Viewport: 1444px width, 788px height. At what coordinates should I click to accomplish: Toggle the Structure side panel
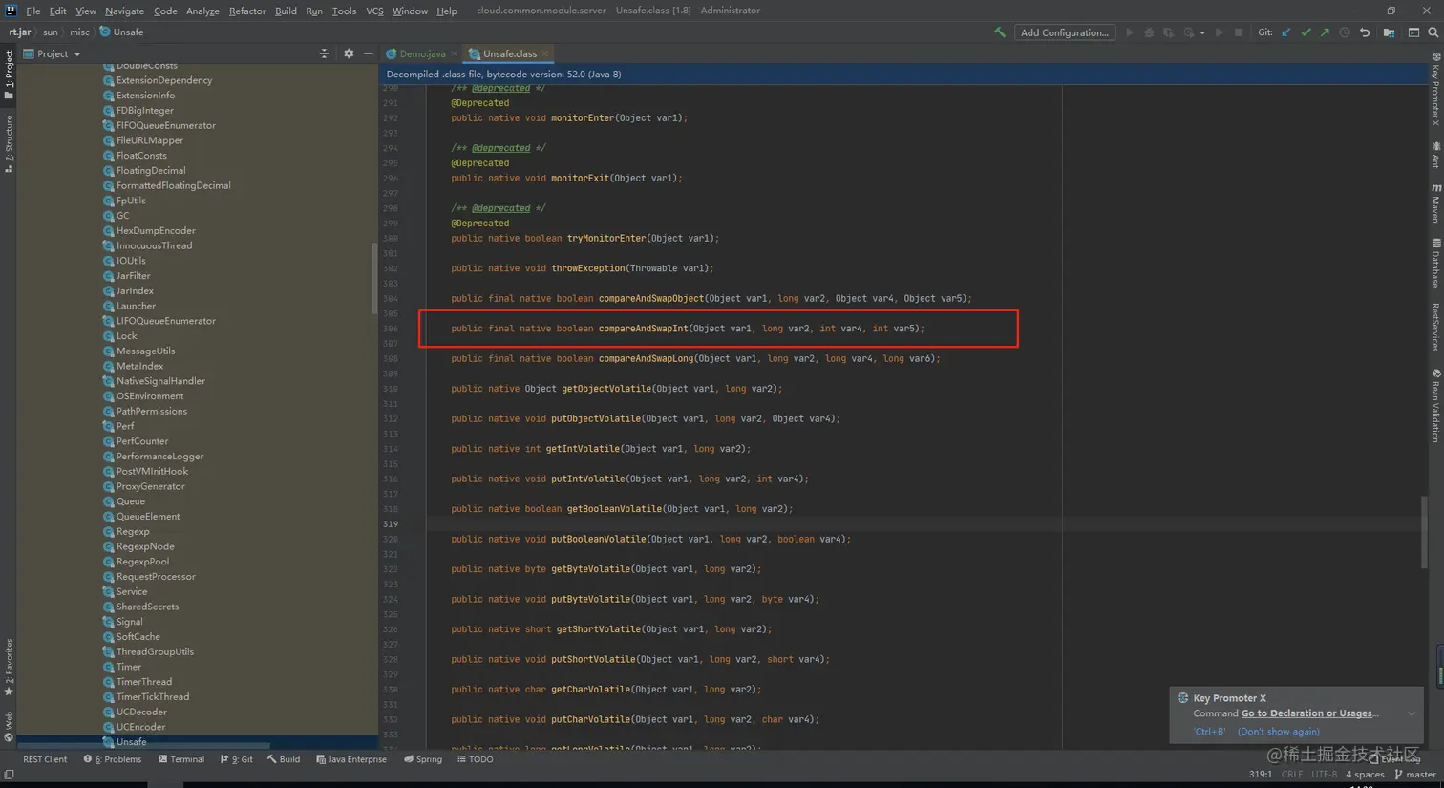tap(9, 143)
